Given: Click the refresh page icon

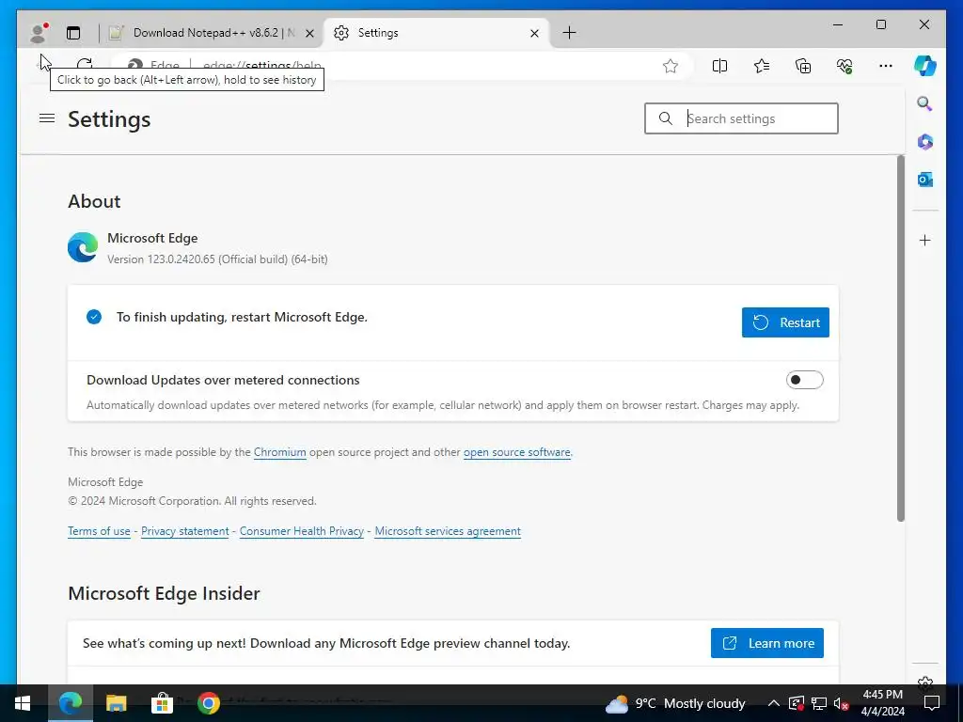Looking at the screenshot, I should 84,65.
